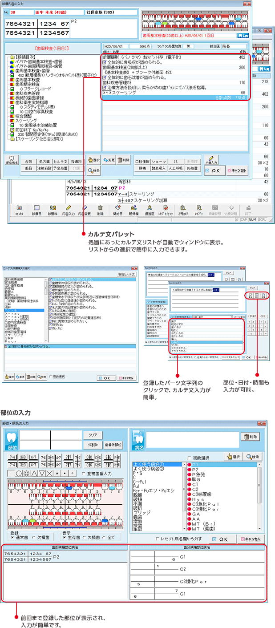Click the シェーマ button
The width and height of the screenshot is (275, 628).
tap(158, 161)
